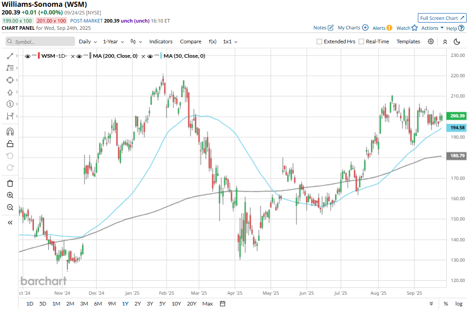Image resolution: width=468 pixels, height=310 pixels.
Task: Open chart settings gear icon
Action: pos(431,42)
